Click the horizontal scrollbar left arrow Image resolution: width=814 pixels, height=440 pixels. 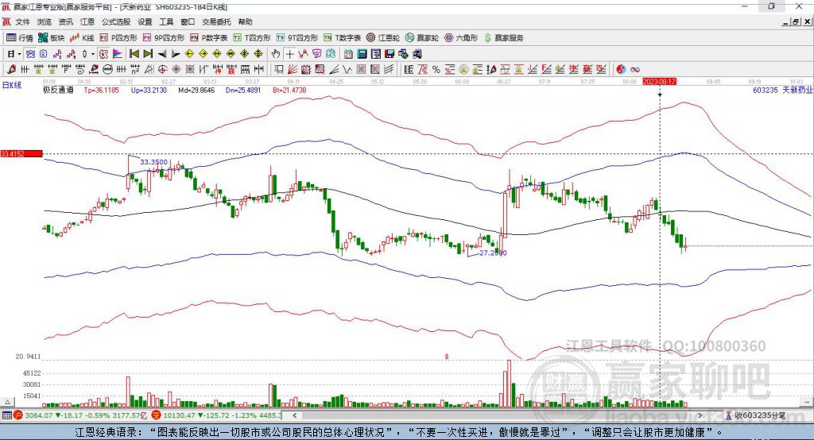294,415
